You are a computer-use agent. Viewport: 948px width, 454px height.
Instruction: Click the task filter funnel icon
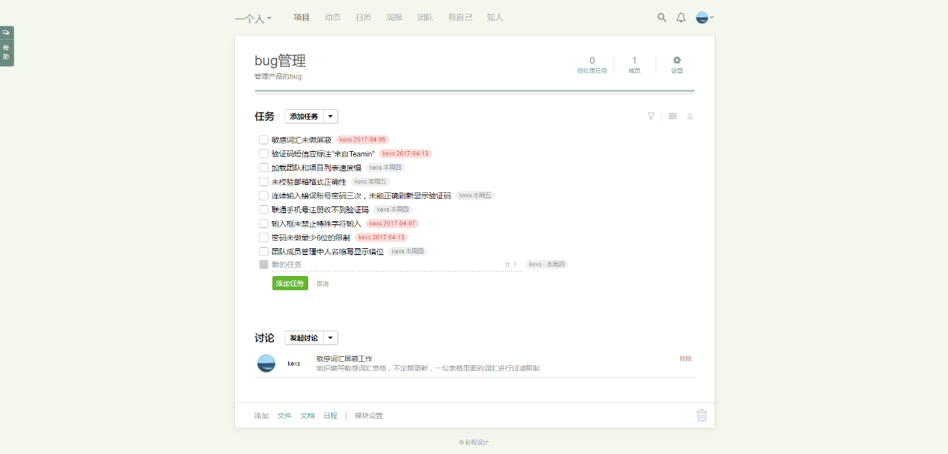click(651, 116)
